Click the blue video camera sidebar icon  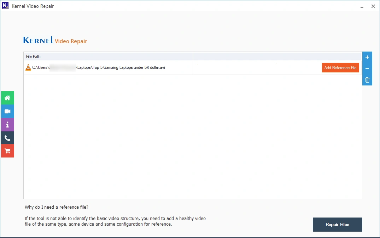tap(7, 111)
